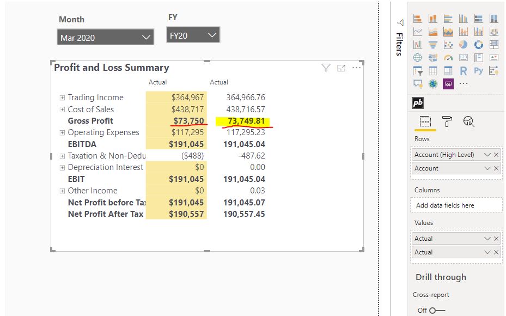The width and height of the screenshot is (506, 316).
Task: Select the Stacked column chart visual
Action: (x=433, y=19)
